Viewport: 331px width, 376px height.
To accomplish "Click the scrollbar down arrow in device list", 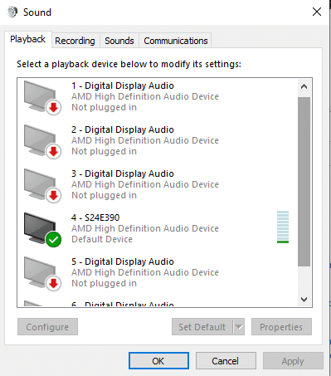I will point(304,300).
